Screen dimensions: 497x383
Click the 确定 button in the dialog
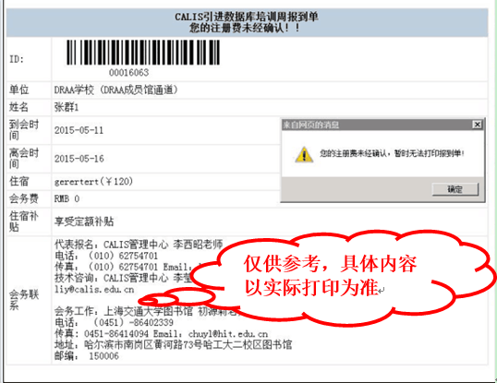click(455, 189)
